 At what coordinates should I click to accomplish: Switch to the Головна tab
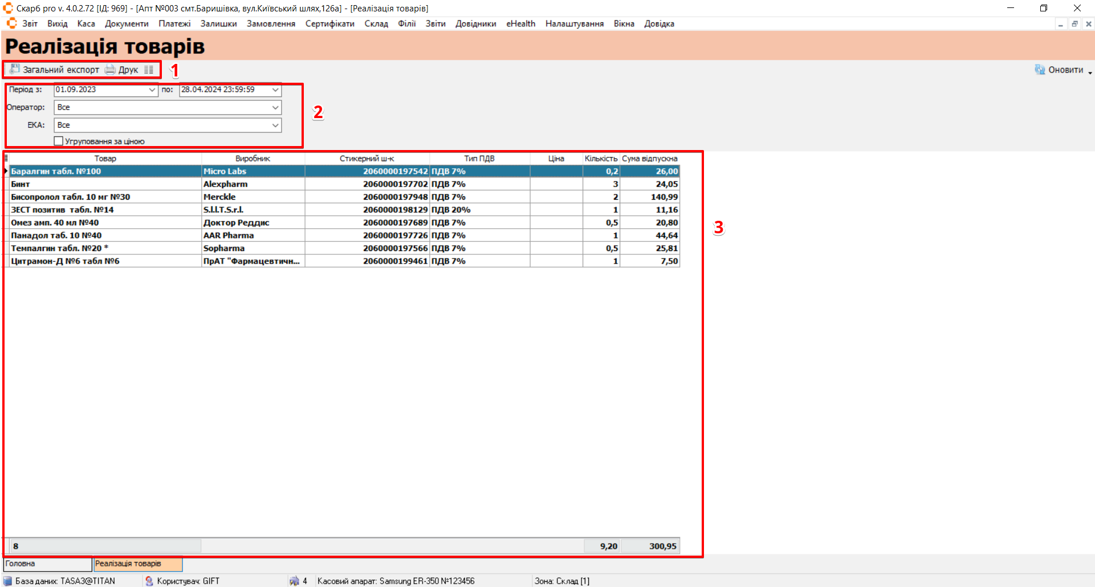click(x=47, y=564)
